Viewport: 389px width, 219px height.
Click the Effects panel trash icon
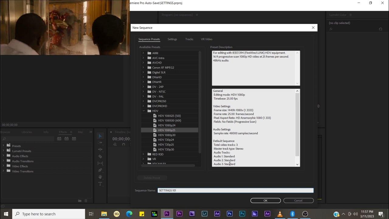tap(86, 201)
